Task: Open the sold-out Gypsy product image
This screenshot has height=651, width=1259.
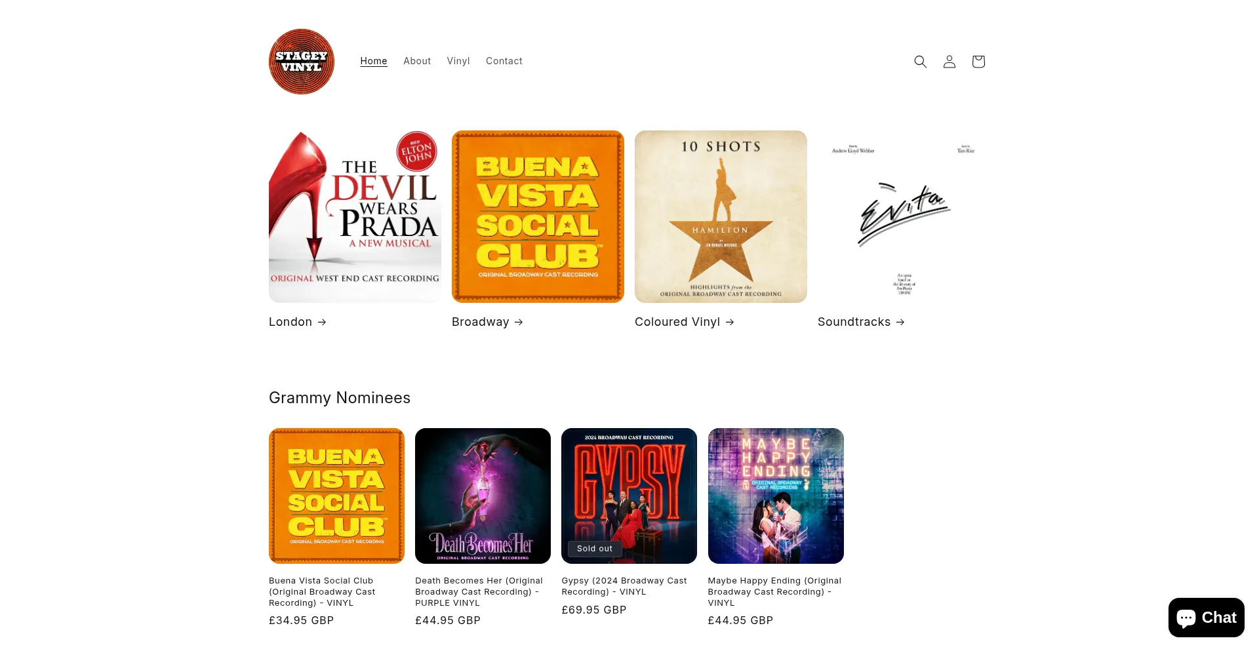Action: pos(629,496)
